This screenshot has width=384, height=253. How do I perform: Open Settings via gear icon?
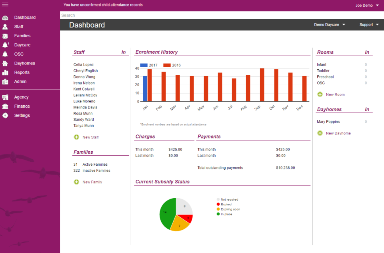5,116
